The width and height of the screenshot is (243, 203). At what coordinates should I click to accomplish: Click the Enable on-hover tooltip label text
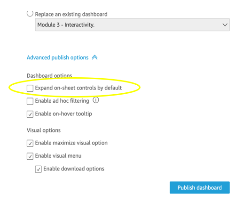coord(63,114)
